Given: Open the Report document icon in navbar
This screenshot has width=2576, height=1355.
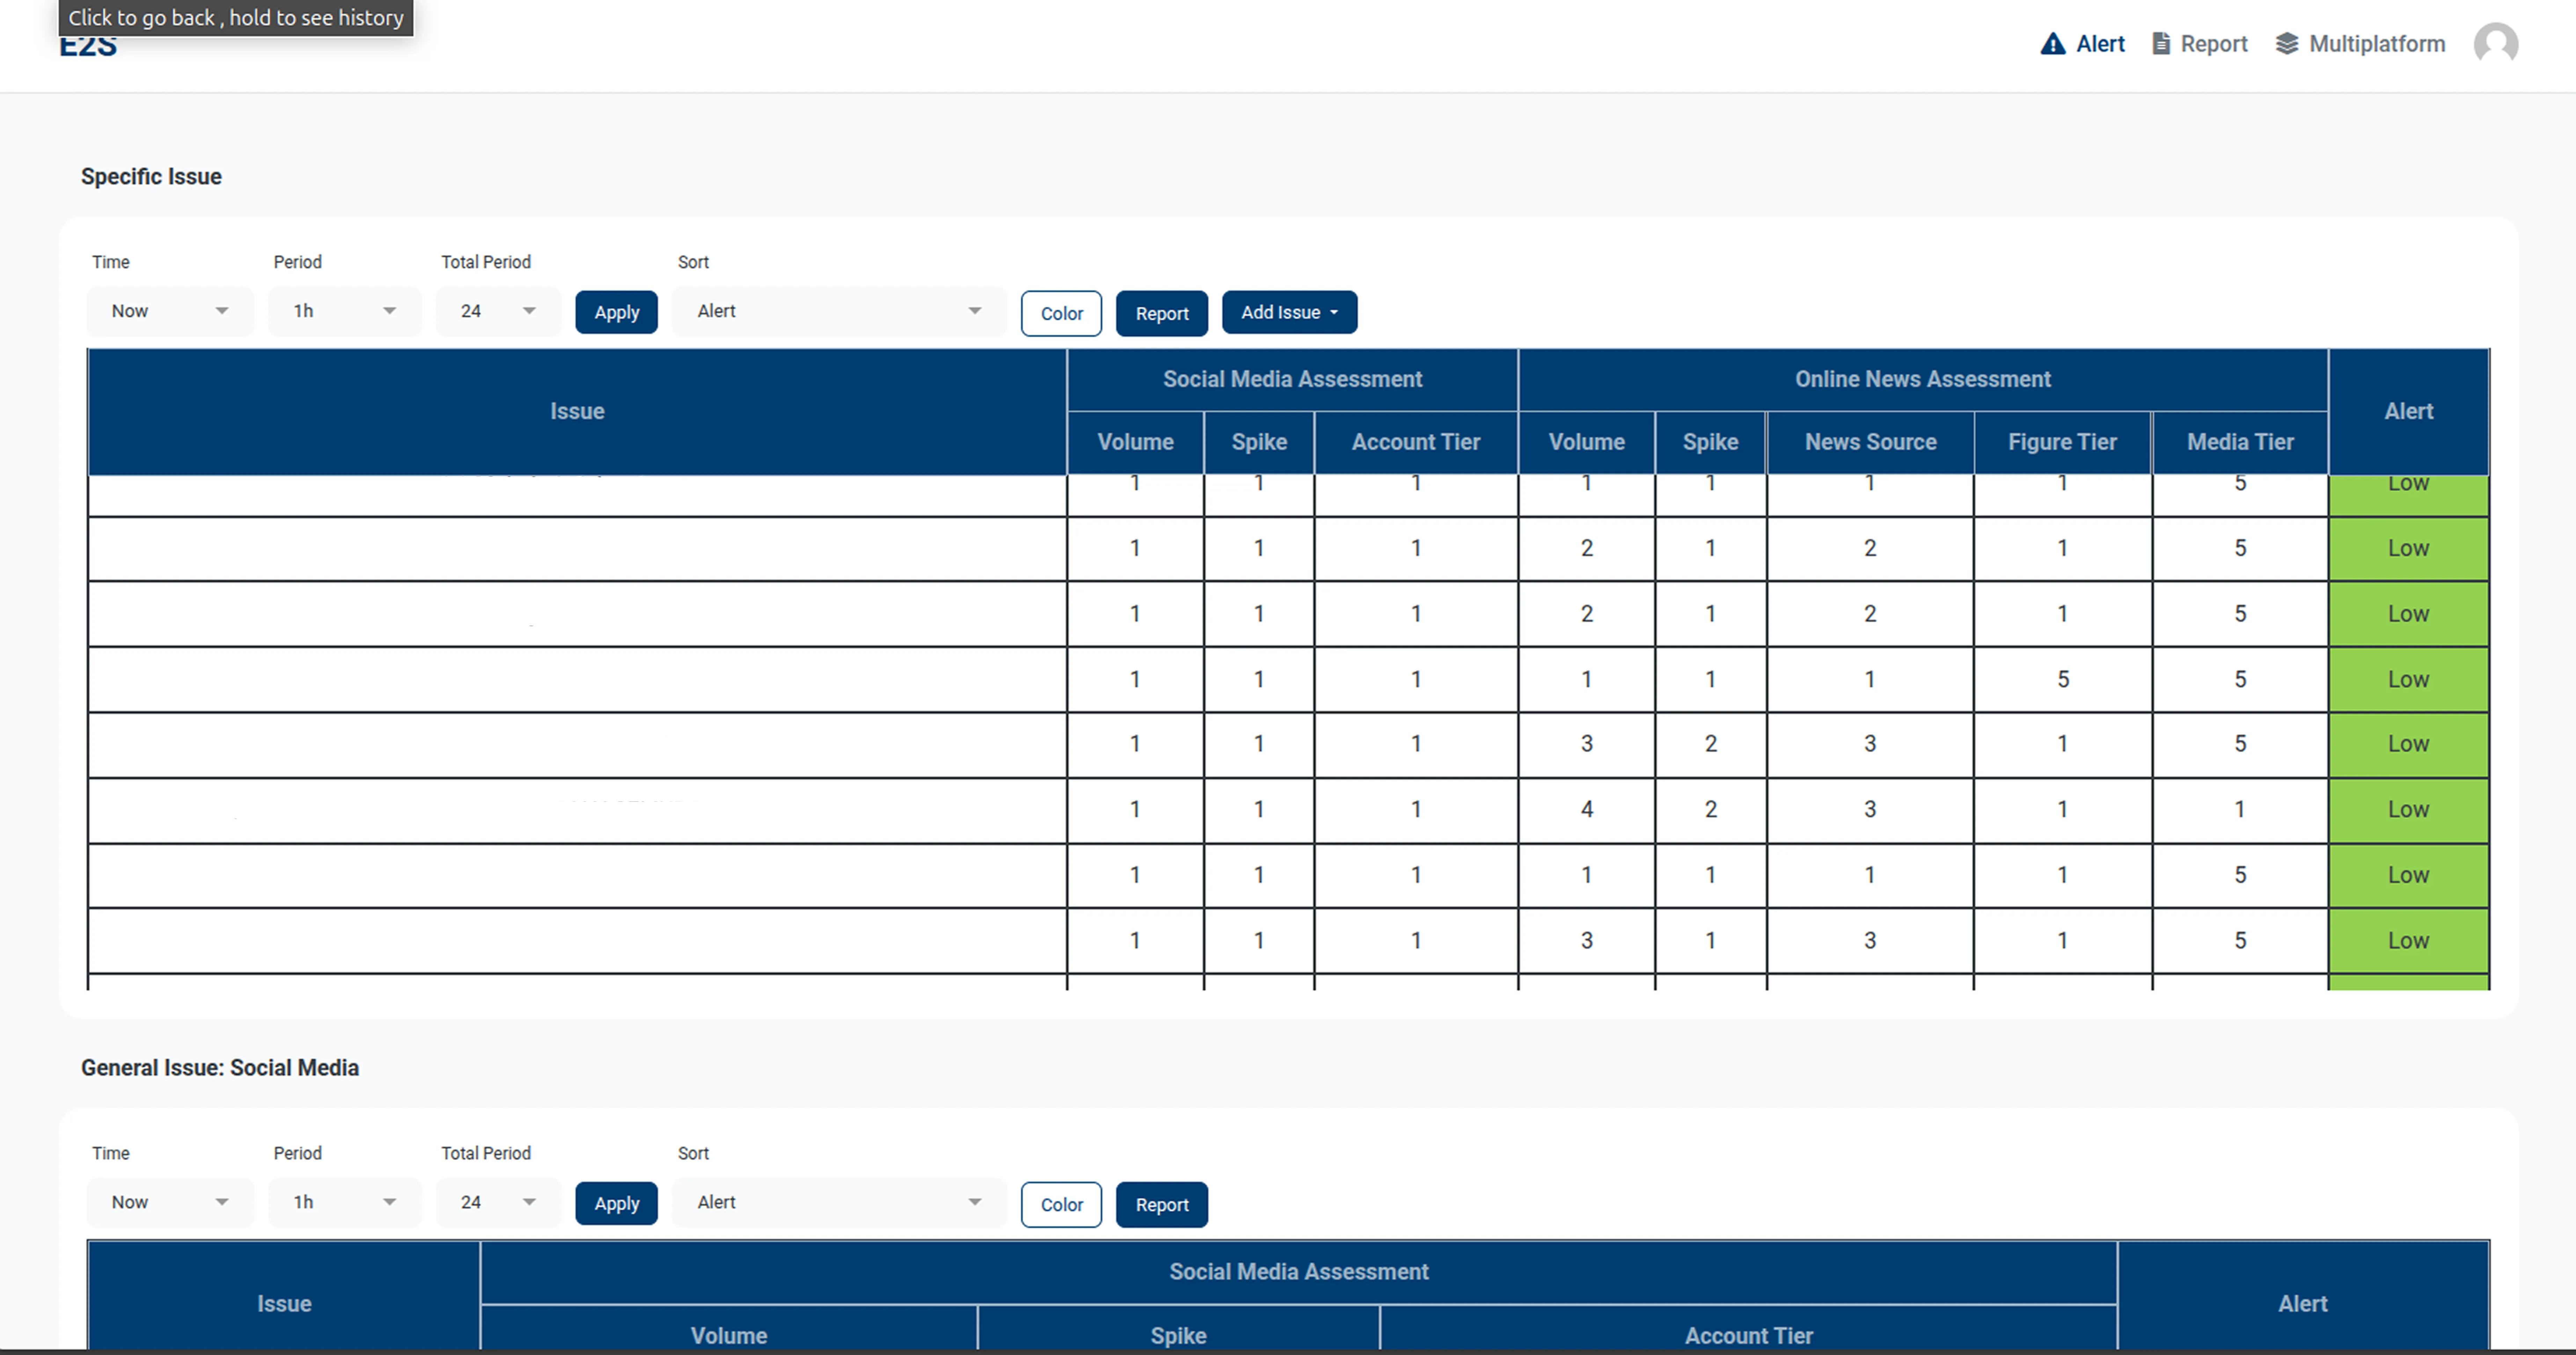Looking at the screenshot, I should pyautogui.click(x=2161, y=44).
